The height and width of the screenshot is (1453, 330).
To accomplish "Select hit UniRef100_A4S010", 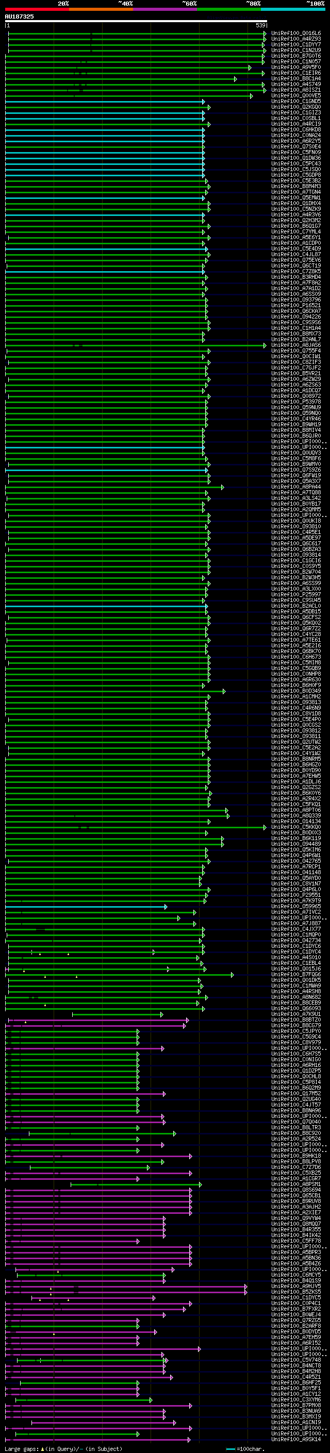I will [x=296, y=958].
